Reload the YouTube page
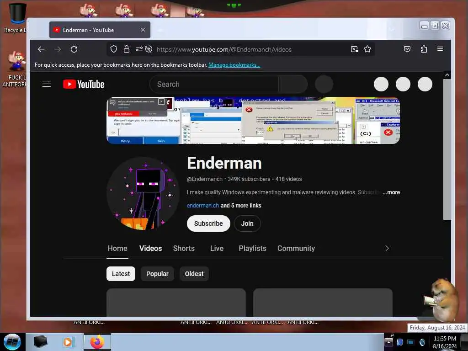 [x=74, y=49]
